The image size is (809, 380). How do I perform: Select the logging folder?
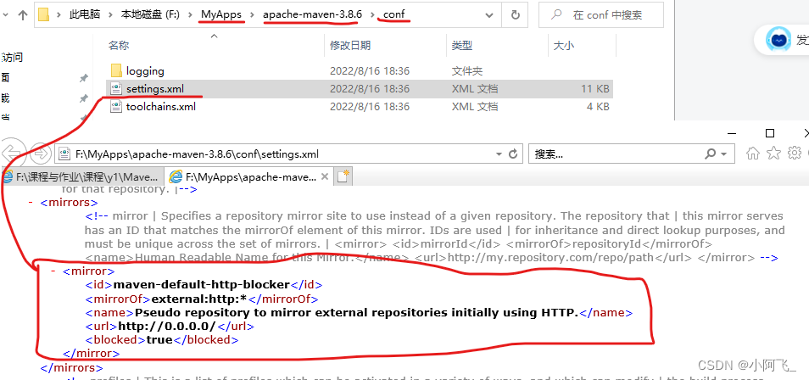pyautogui.click(x=145, y=71)
